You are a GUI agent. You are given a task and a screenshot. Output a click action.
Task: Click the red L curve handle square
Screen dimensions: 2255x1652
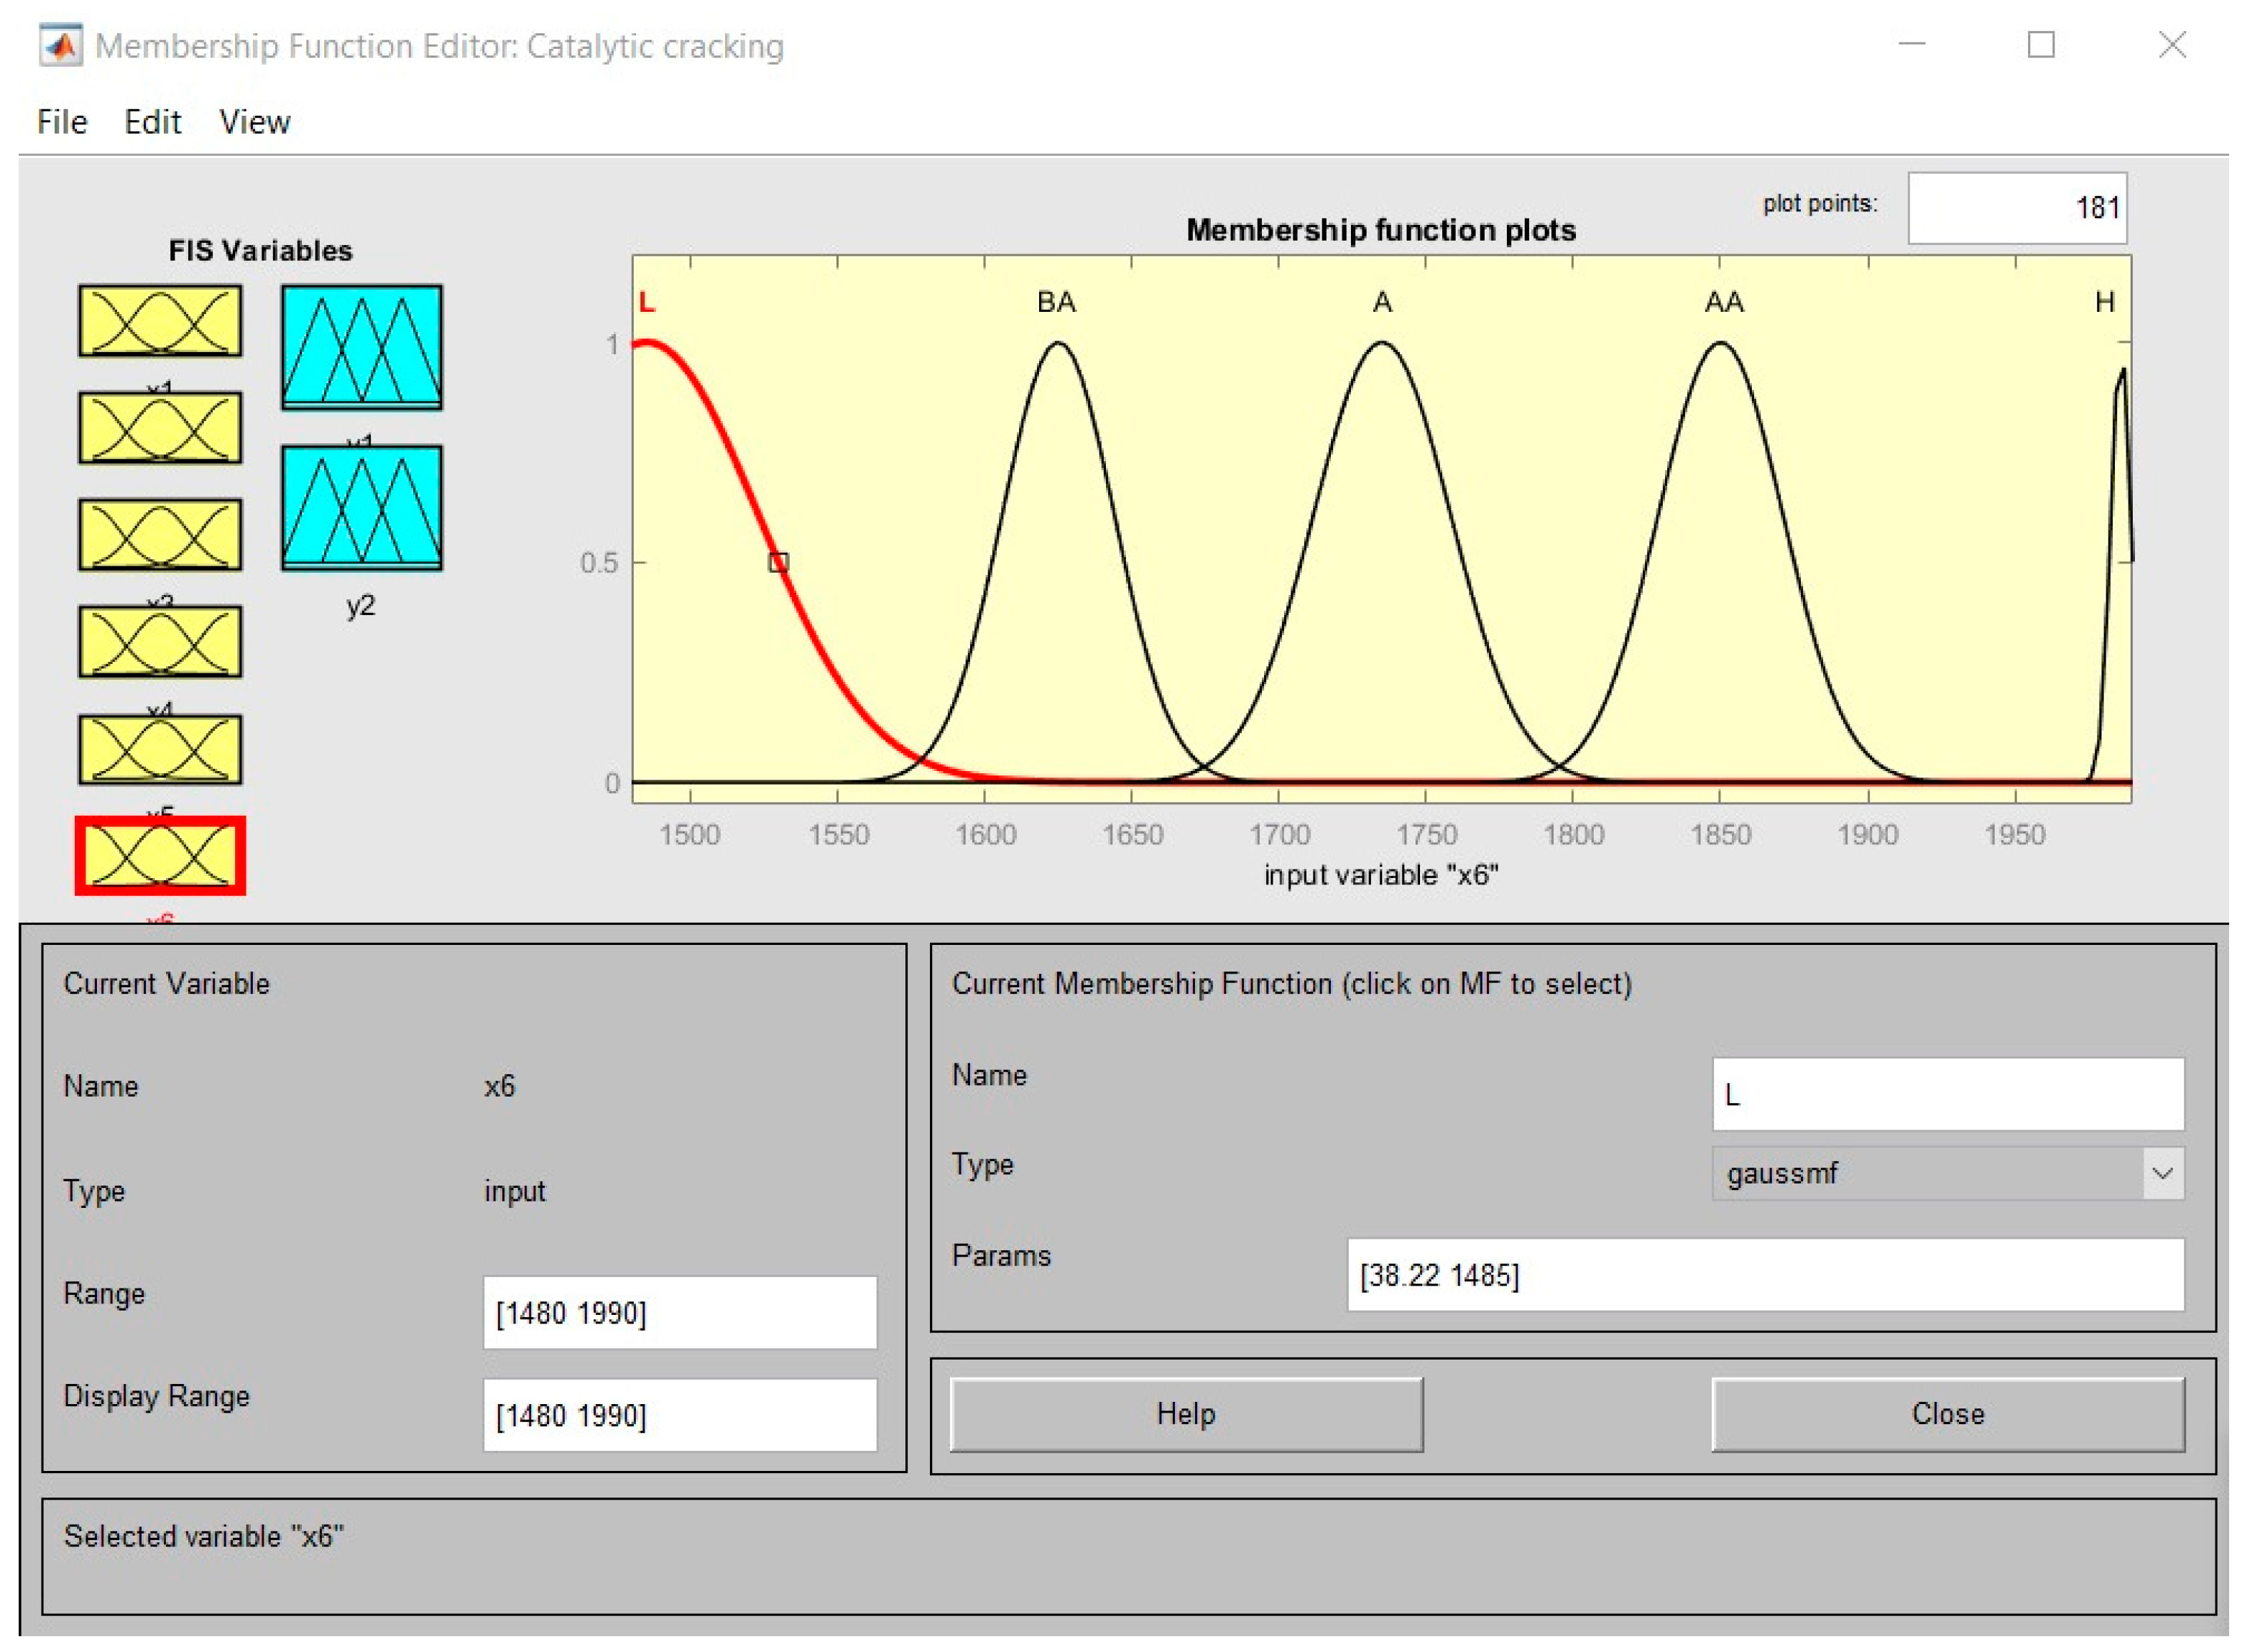pyautogui.click(x=779, y=563)
